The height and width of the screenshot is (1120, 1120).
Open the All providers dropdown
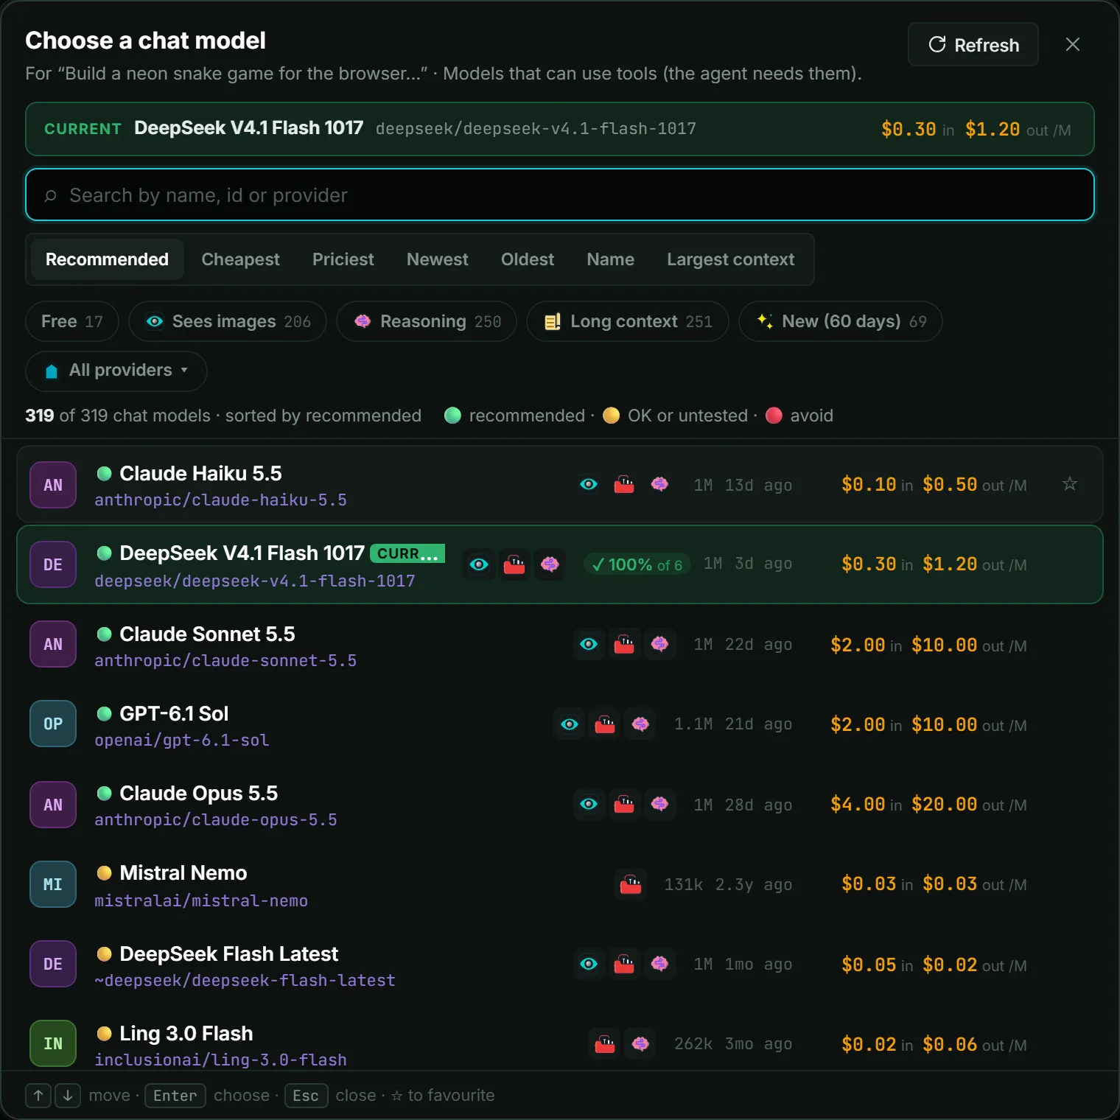(116, 371)
